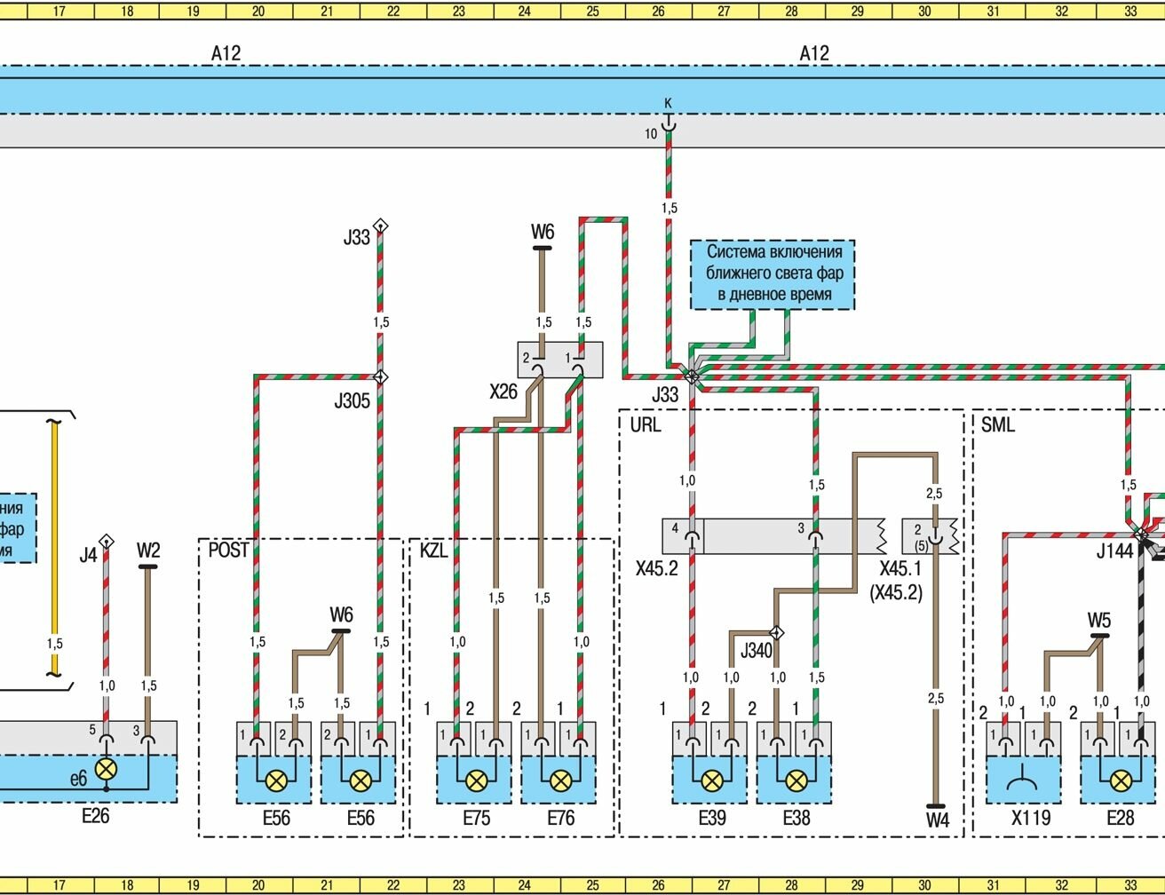The image size is (1165, 895).
Task: Select the J305 junction node
Action: [x=380, y=377]
